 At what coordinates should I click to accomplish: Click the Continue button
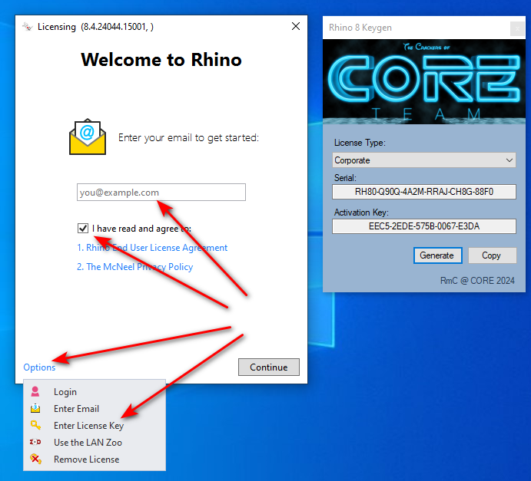[269, 367]
